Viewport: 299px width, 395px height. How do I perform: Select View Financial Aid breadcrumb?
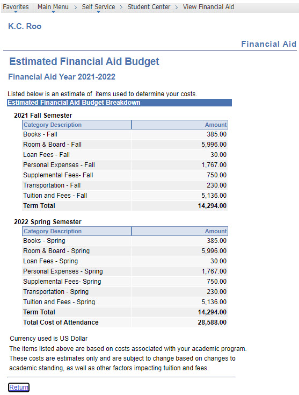(x=208, y=7)
